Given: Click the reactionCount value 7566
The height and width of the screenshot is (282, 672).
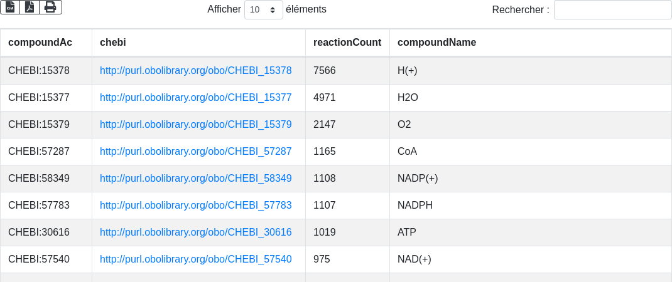Looking at the screenshot, I should coord(325,71).
